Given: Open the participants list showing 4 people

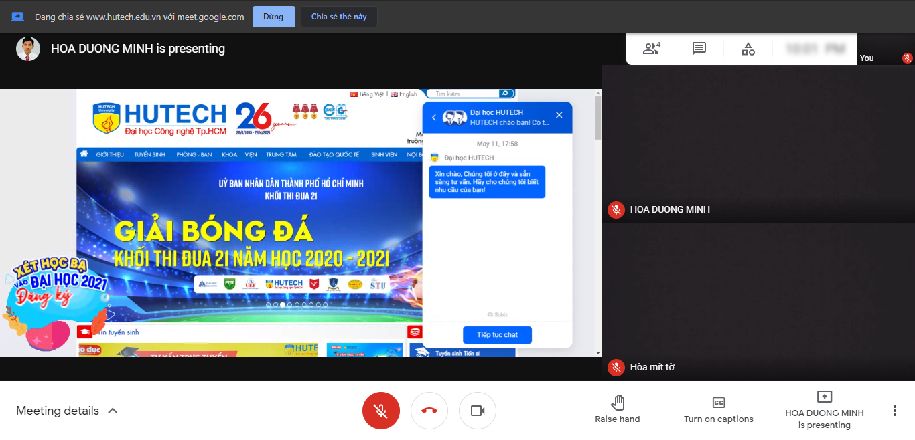Looking at the screenshot, I should pos(651,49).
